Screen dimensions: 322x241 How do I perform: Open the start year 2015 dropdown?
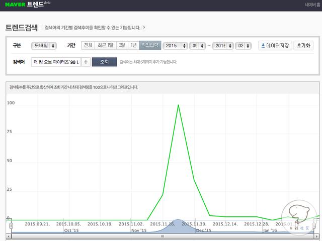pyautogui.click(x=176, y=45)
